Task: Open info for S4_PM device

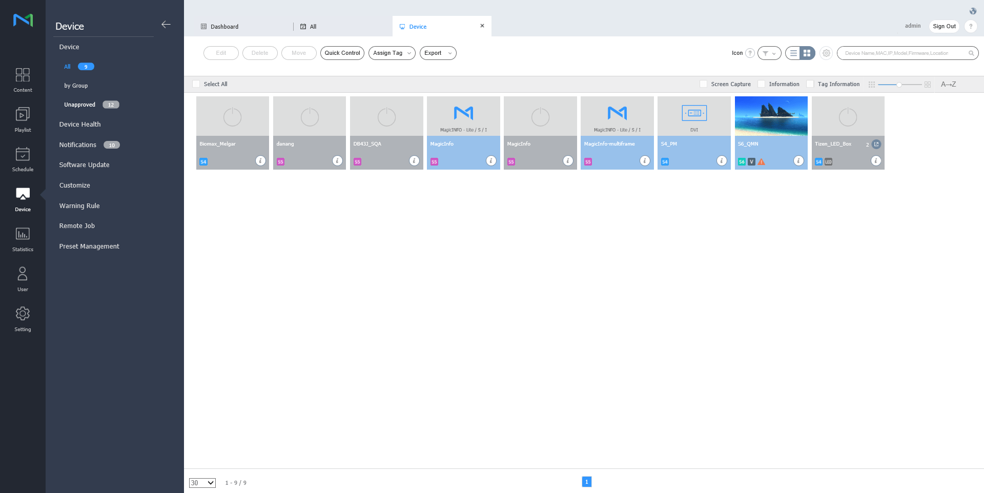Action: (722, 161)
